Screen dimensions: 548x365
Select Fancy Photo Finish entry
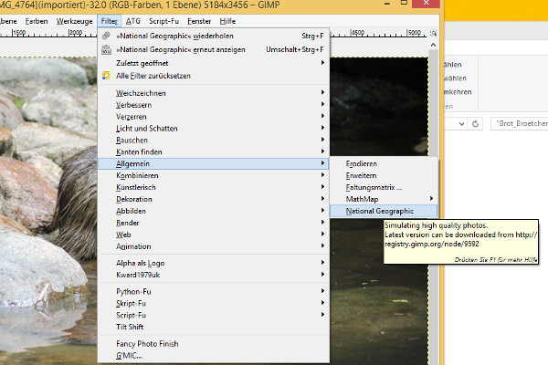147,343
